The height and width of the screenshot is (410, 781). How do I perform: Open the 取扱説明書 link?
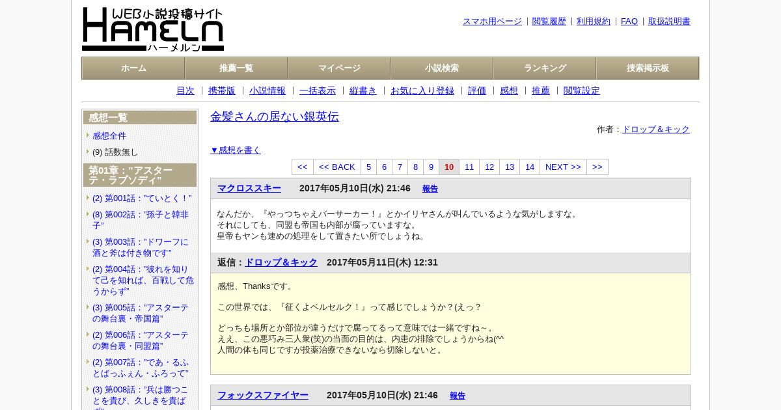[x=669, y=21]
